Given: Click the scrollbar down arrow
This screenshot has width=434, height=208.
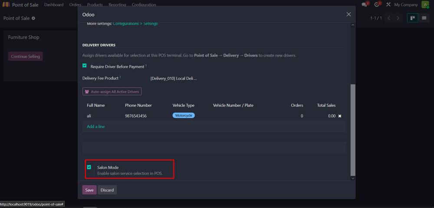Looking at the screenshot, I should pyautogui.click(x=353, y=179).
